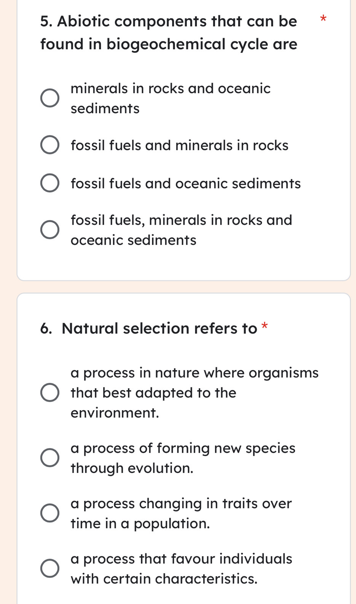
Task: Click "environment." text in first question 6 option
Action: pyautogui.click(x=115, y=412)
